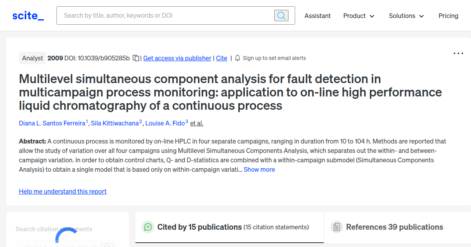Open the References 39 publications tab
The width and height of the screenshot is (471, 247).
tap(394, 227)
